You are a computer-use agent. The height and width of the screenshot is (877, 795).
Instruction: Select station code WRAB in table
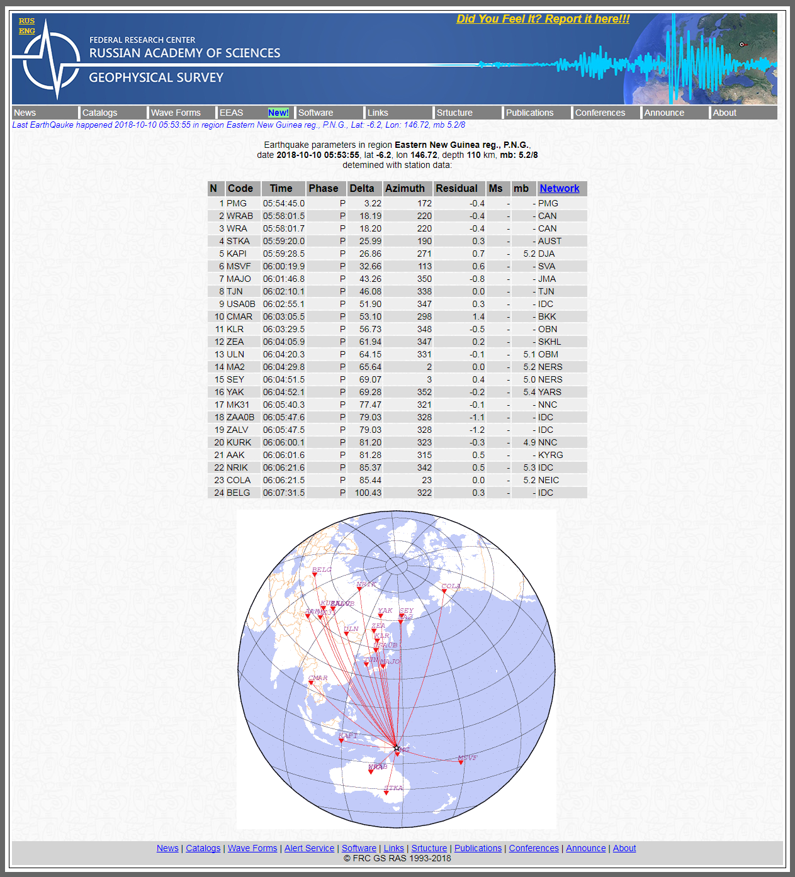click(240, 216)
